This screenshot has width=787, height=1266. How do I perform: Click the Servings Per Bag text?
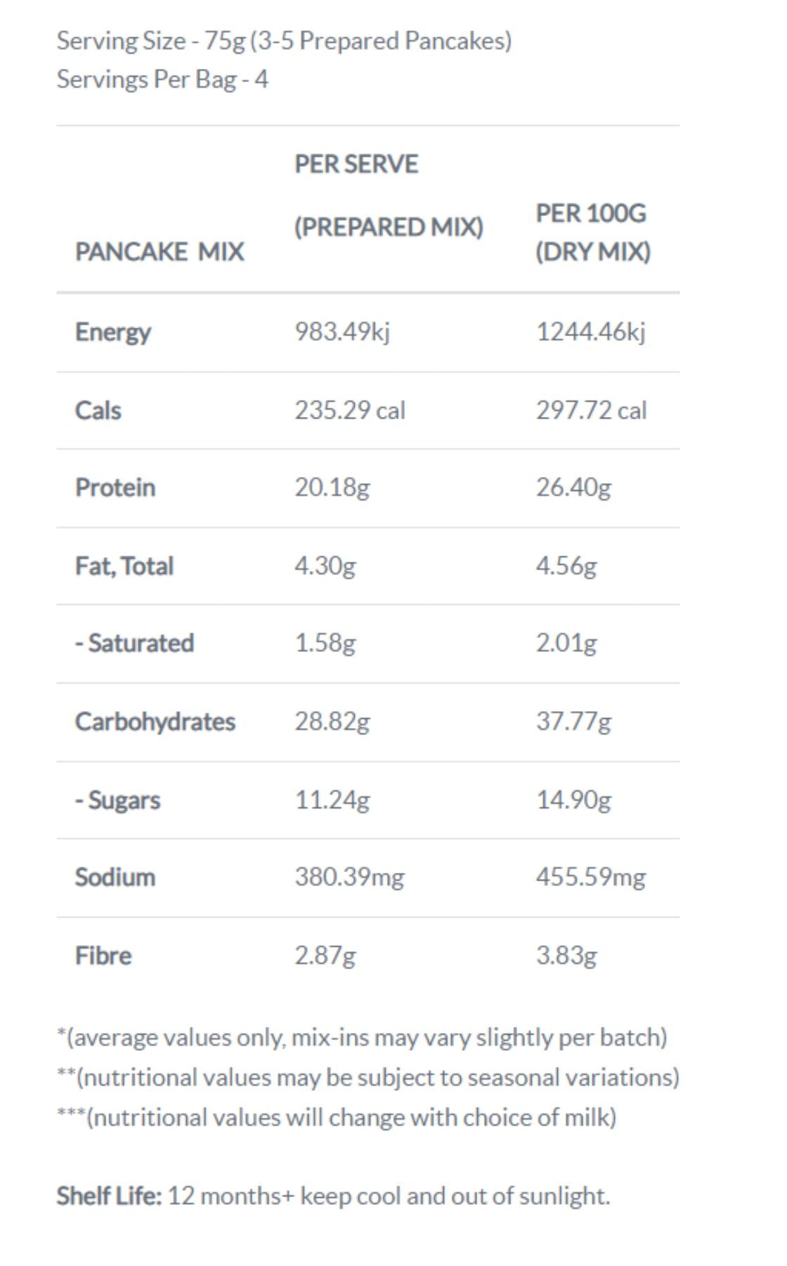162,79
